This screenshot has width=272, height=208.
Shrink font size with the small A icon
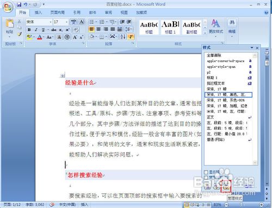point(81,37)
